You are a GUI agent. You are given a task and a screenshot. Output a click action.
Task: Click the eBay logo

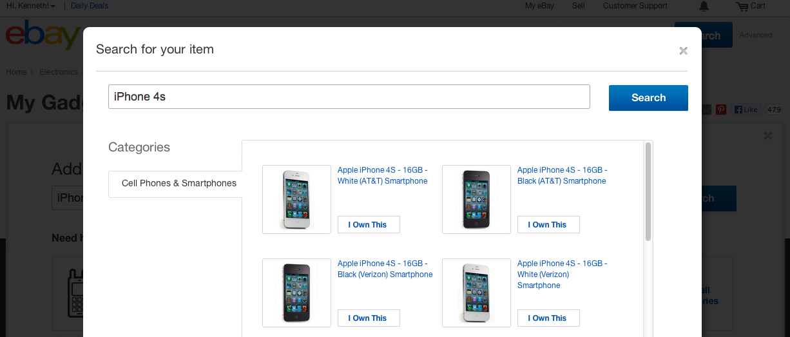click(43, 35)
